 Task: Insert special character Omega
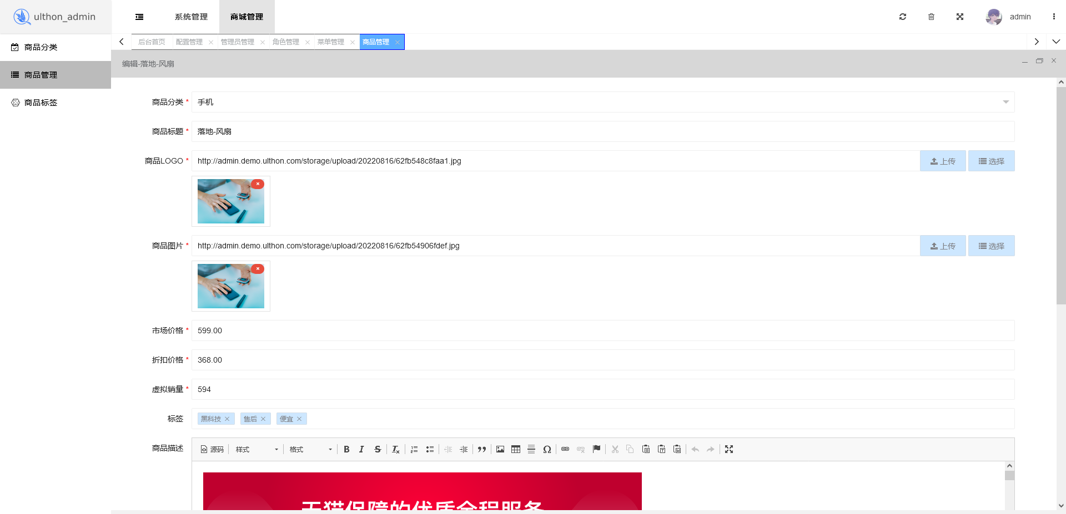pos(547,449)
